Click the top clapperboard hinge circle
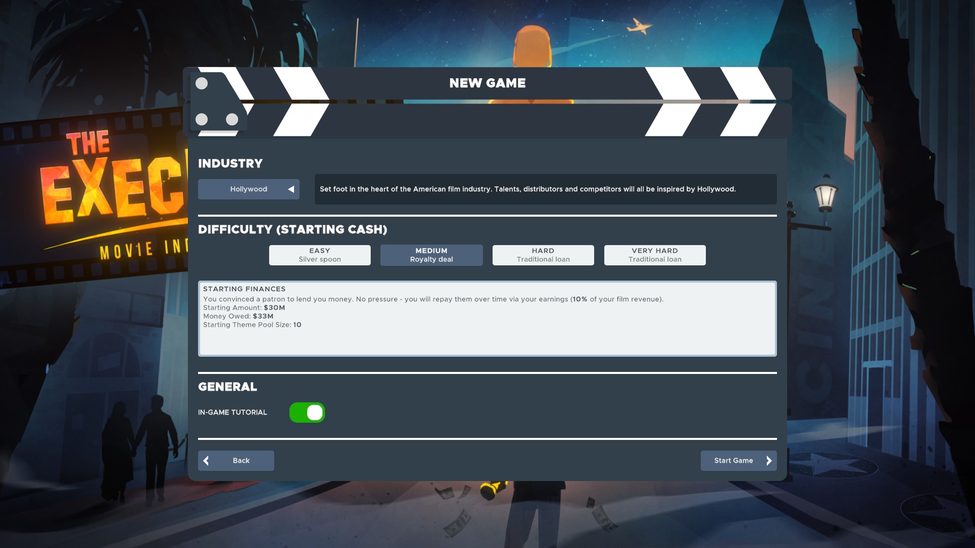This screenshot has height=548, width=975. pos(202,83)
